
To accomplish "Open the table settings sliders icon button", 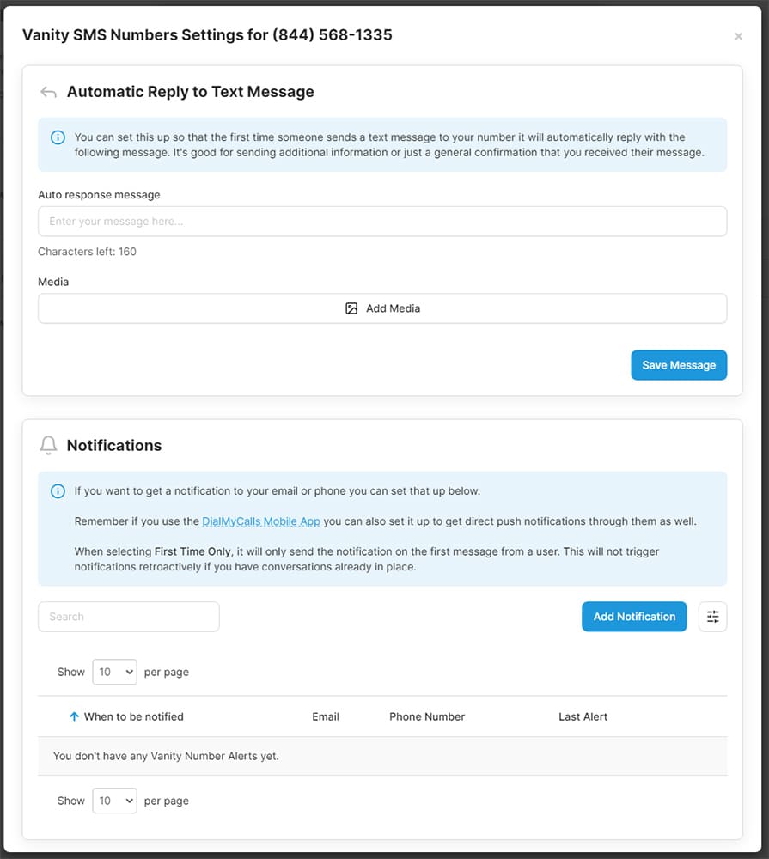I will pyautogui.click(x=712, y=617).
